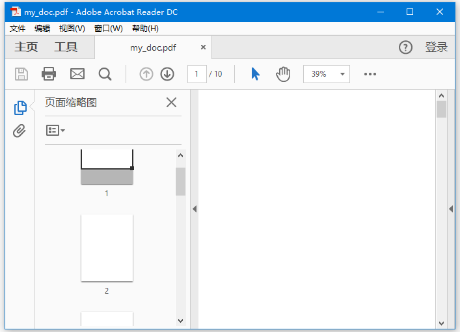Open thumbnail options dropdown menu
Image resolution: width=460 pixels, height=332 pixels.
[x=55, y=130]
